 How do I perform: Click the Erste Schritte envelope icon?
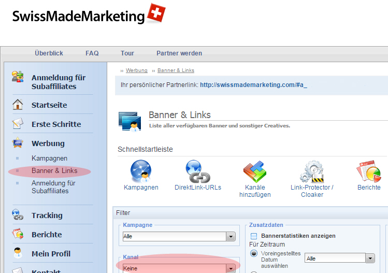pos(18,123)
